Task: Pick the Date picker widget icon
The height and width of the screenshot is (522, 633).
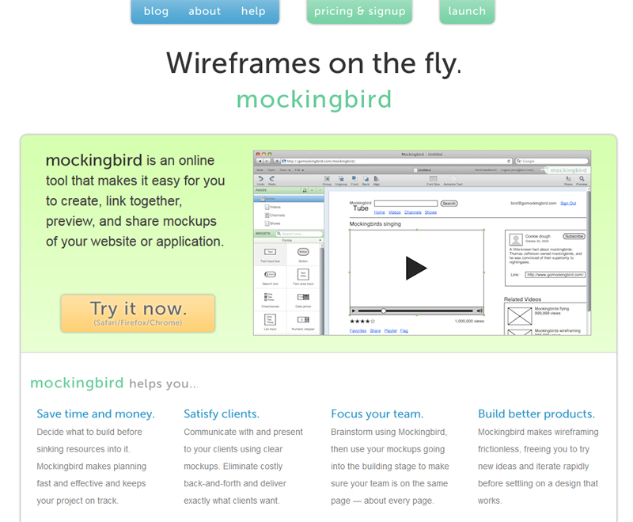Action: (303, 297)
